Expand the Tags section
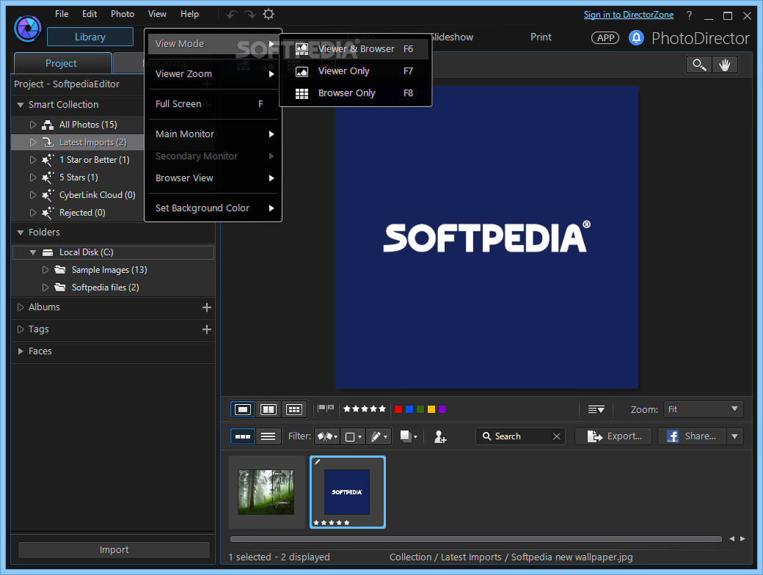The height and width of the screenshot is (575, 763). [x=21, y=329]
